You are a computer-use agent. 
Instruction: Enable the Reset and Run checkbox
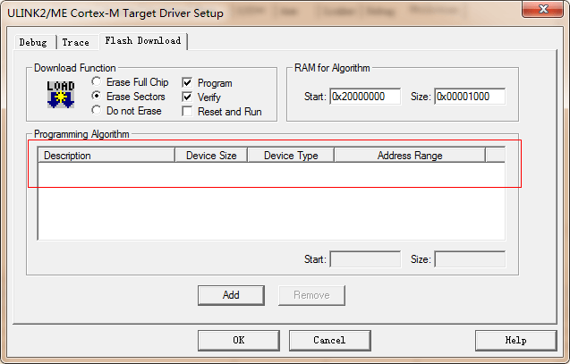pos(187,112)
